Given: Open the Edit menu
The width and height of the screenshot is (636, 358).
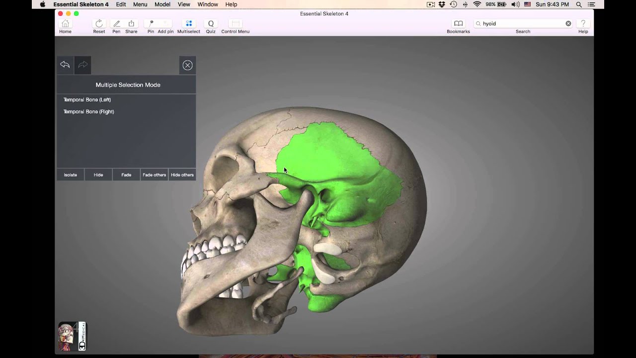Looking at the screenshot, I should [121, 4].
